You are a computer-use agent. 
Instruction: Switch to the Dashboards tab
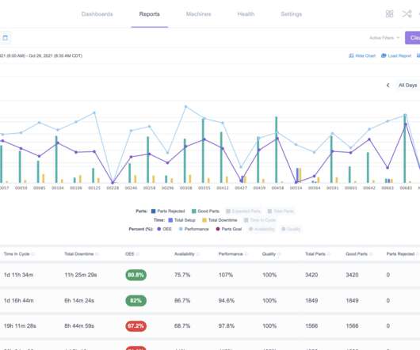pos(97,14)
